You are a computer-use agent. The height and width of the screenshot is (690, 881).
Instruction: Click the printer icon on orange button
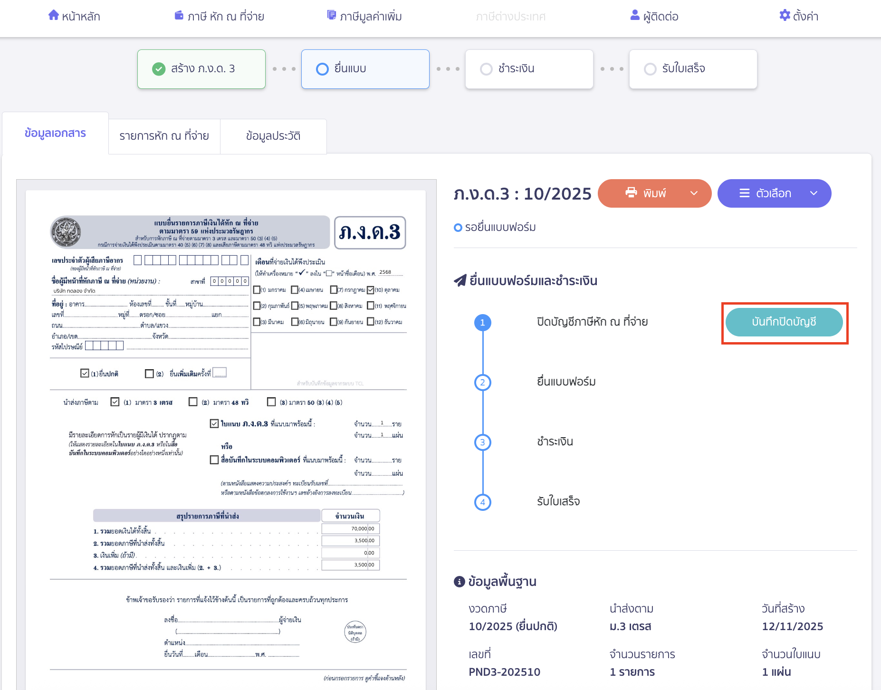[631, 192]
